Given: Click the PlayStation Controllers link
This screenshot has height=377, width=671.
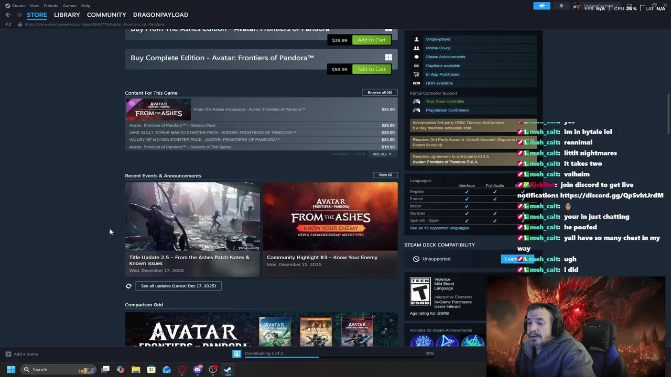Looking at the screenshot, I should tap(447, 110).
